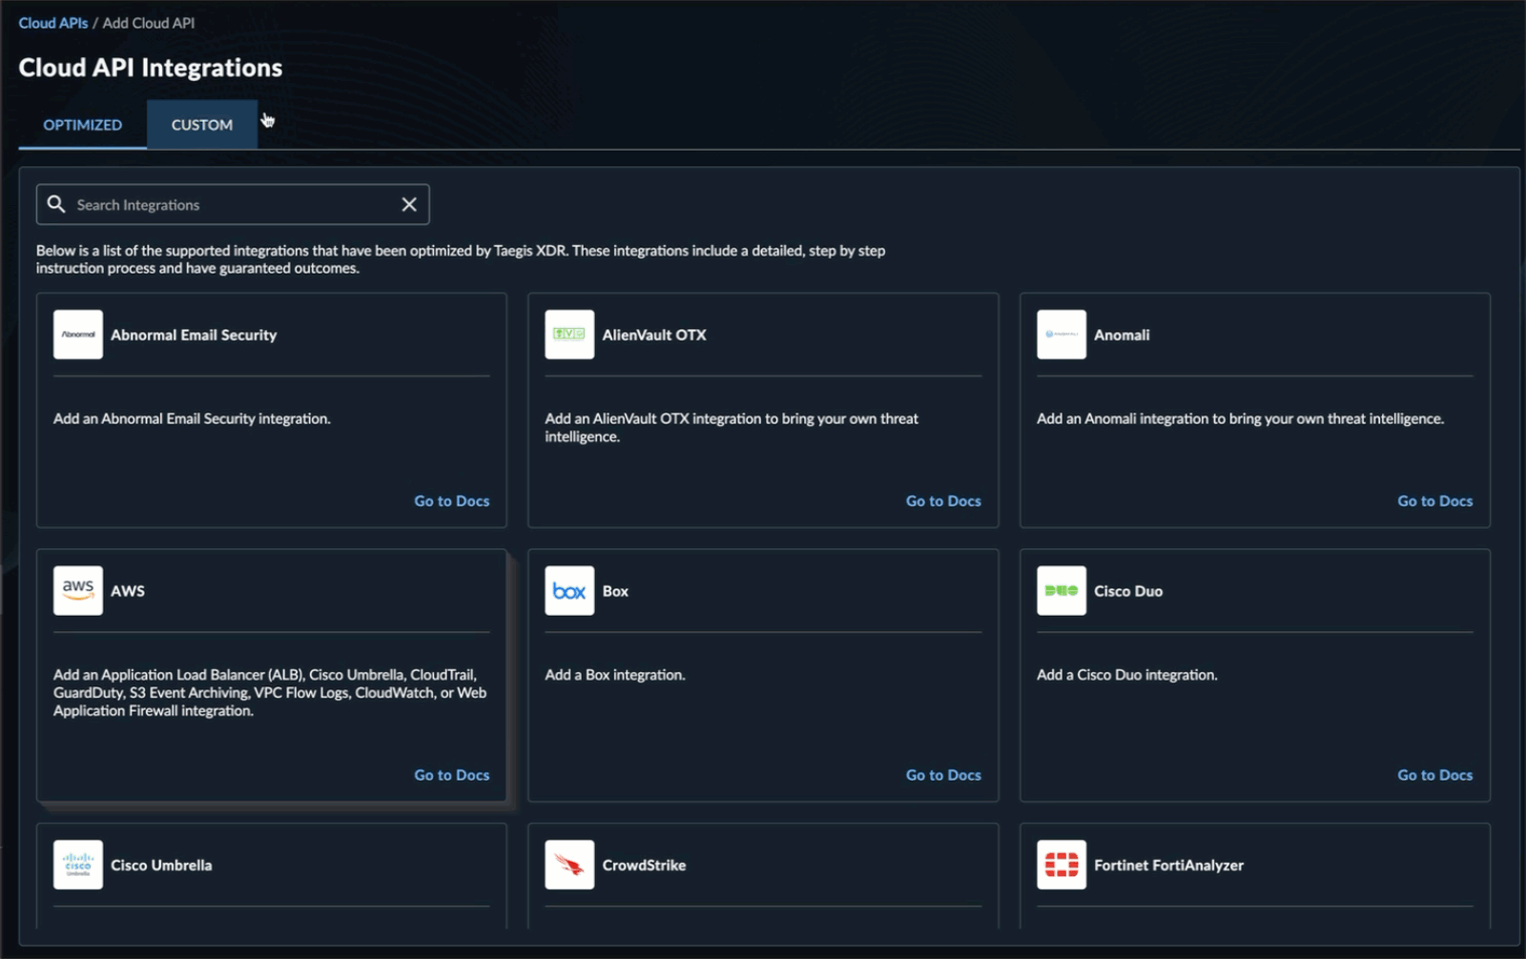Open Go to Docs for Abnormal Email Security
This screenshot has height=959, width=1526.
pyautogui.click(x=452, y=500)
